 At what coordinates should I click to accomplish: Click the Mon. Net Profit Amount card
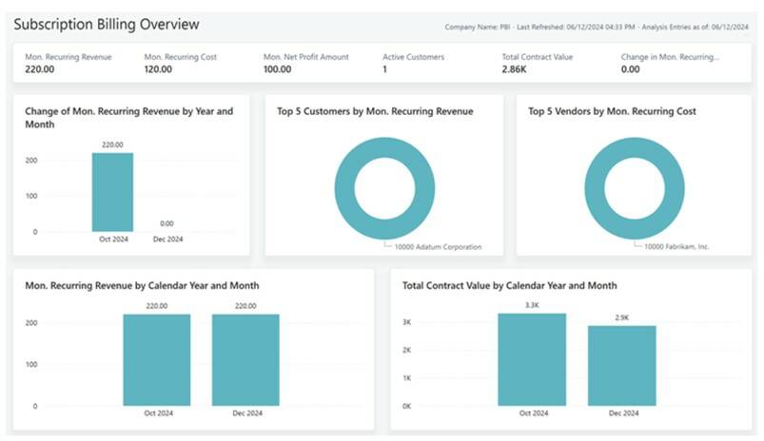point(307,63)
